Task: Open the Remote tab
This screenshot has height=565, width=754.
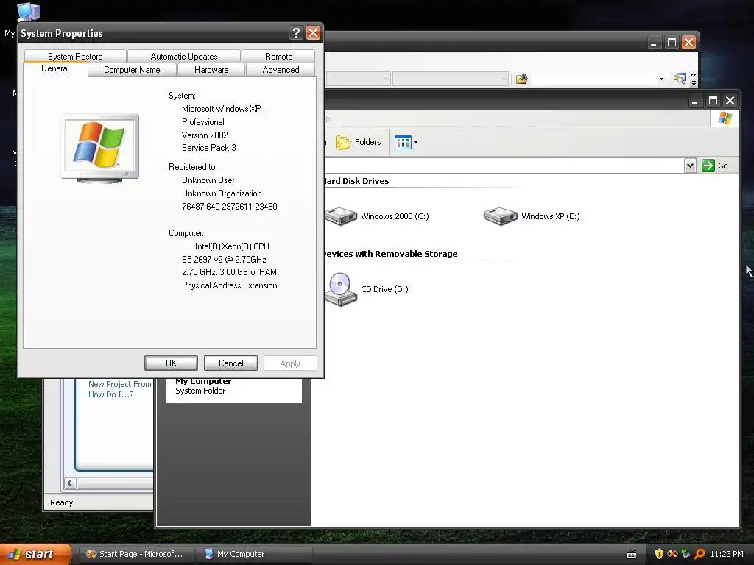Action: point(278,56)
